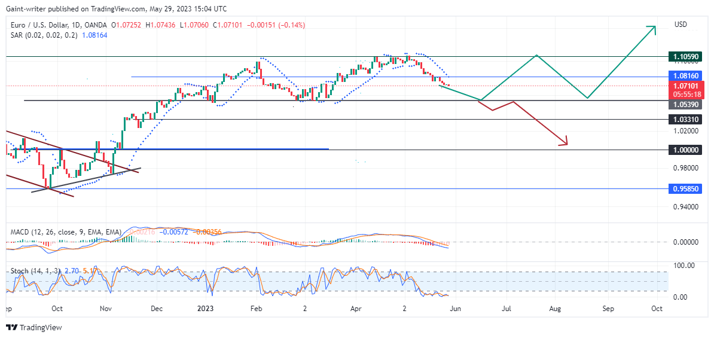Click the 0.98000 price axis value
This screenshot has width=714, height=338.
pyautogui.click(x=685, y=168)
